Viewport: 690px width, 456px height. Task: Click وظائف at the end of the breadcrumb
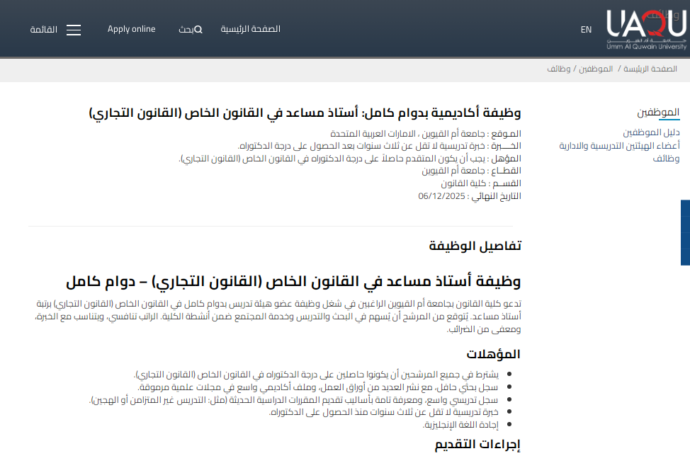point(558,69)
